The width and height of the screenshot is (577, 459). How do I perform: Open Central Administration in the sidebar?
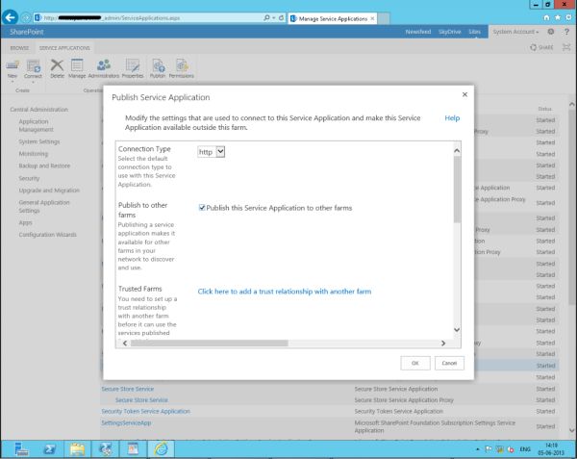point(39,110)
